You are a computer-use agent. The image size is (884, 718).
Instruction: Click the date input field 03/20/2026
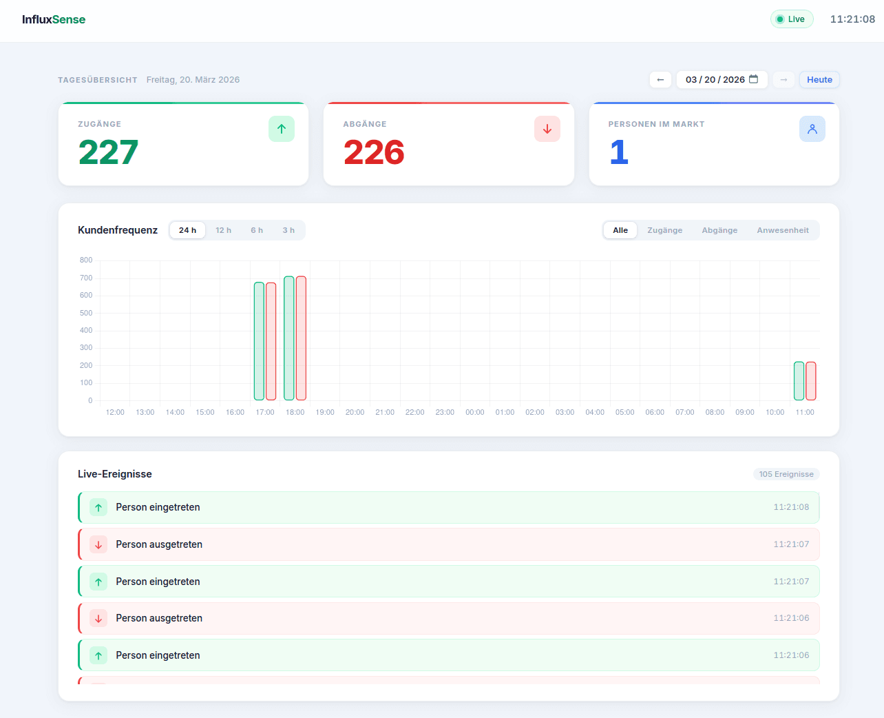[714, 80]
